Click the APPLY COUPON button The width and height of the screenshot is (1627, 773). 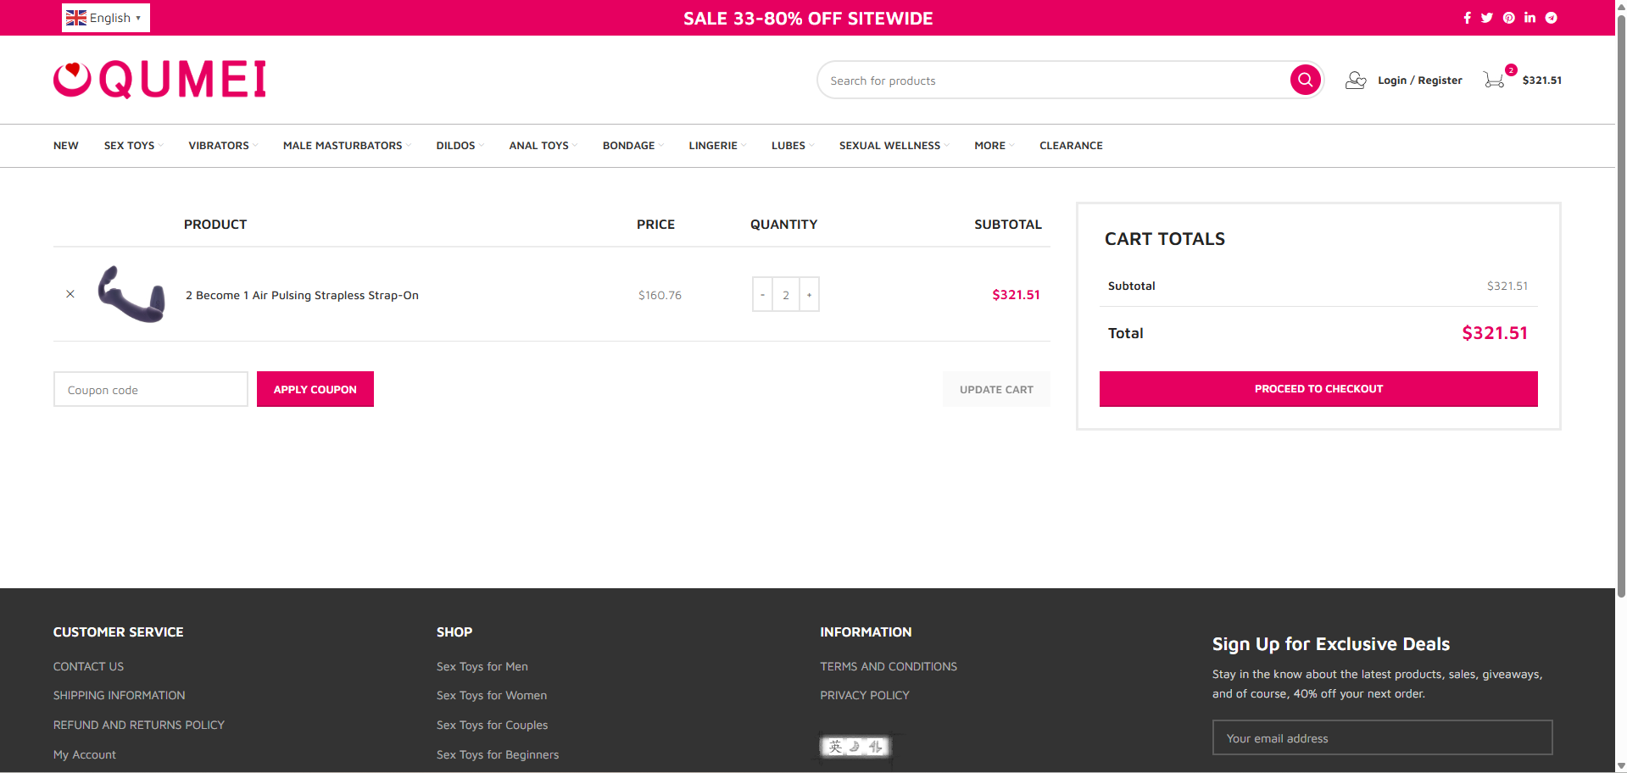tap(315, 389)
